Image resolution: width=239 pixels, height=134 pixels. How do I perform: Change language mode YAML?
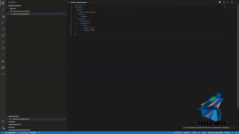(x=204, y=133)
